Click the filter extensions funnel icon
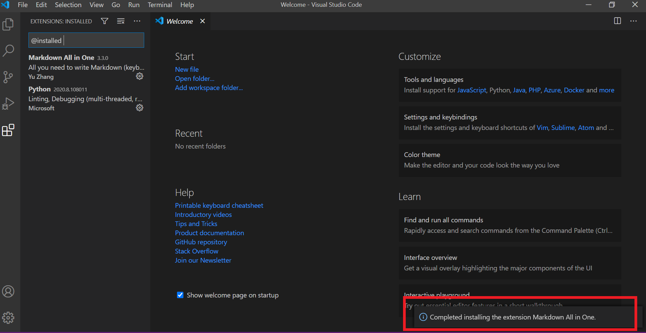The height and width of the screenshot is (333, 646). click(x=105, y=21)
